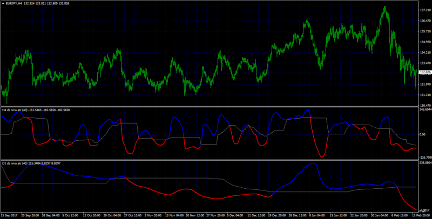This screenshot has width=432, height=219.
Task: Click the 0.00 level label in H4 indicator
Action: [x=423, y=134]
